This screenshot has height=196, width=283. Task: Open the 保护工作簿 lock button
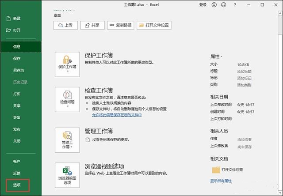click(67, 64)
